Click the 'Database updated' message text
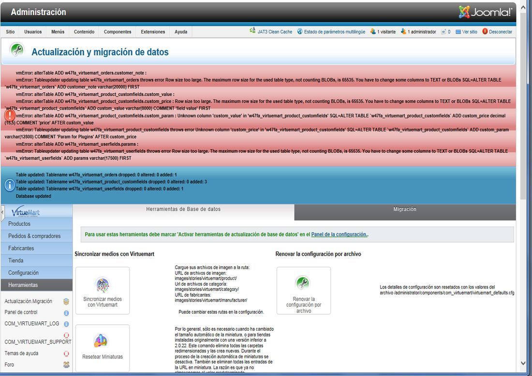This screenshot has height=376, width=532. pyautogui.click(x=33, y=196)
